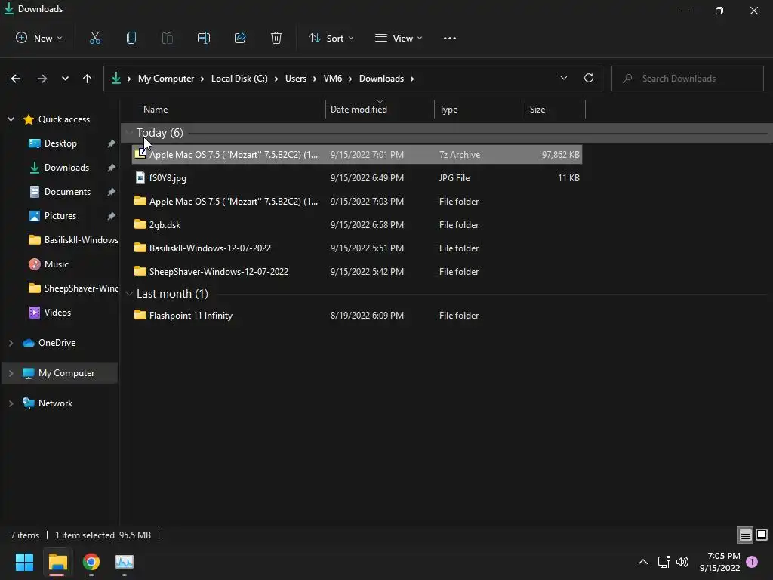This screenshot has height=580, width=773.
Task: Expand the address bar history dropdown
Action: pos(563,78)
